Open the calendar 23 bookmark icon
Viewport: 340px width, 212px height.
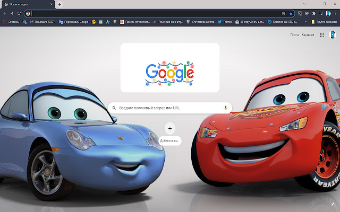pyautogui.click(x=100, y=22)
